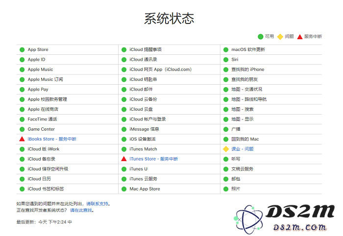Follow the 请联系支持 support link
The image size is (343, 236).
click(x=97, y=204)
